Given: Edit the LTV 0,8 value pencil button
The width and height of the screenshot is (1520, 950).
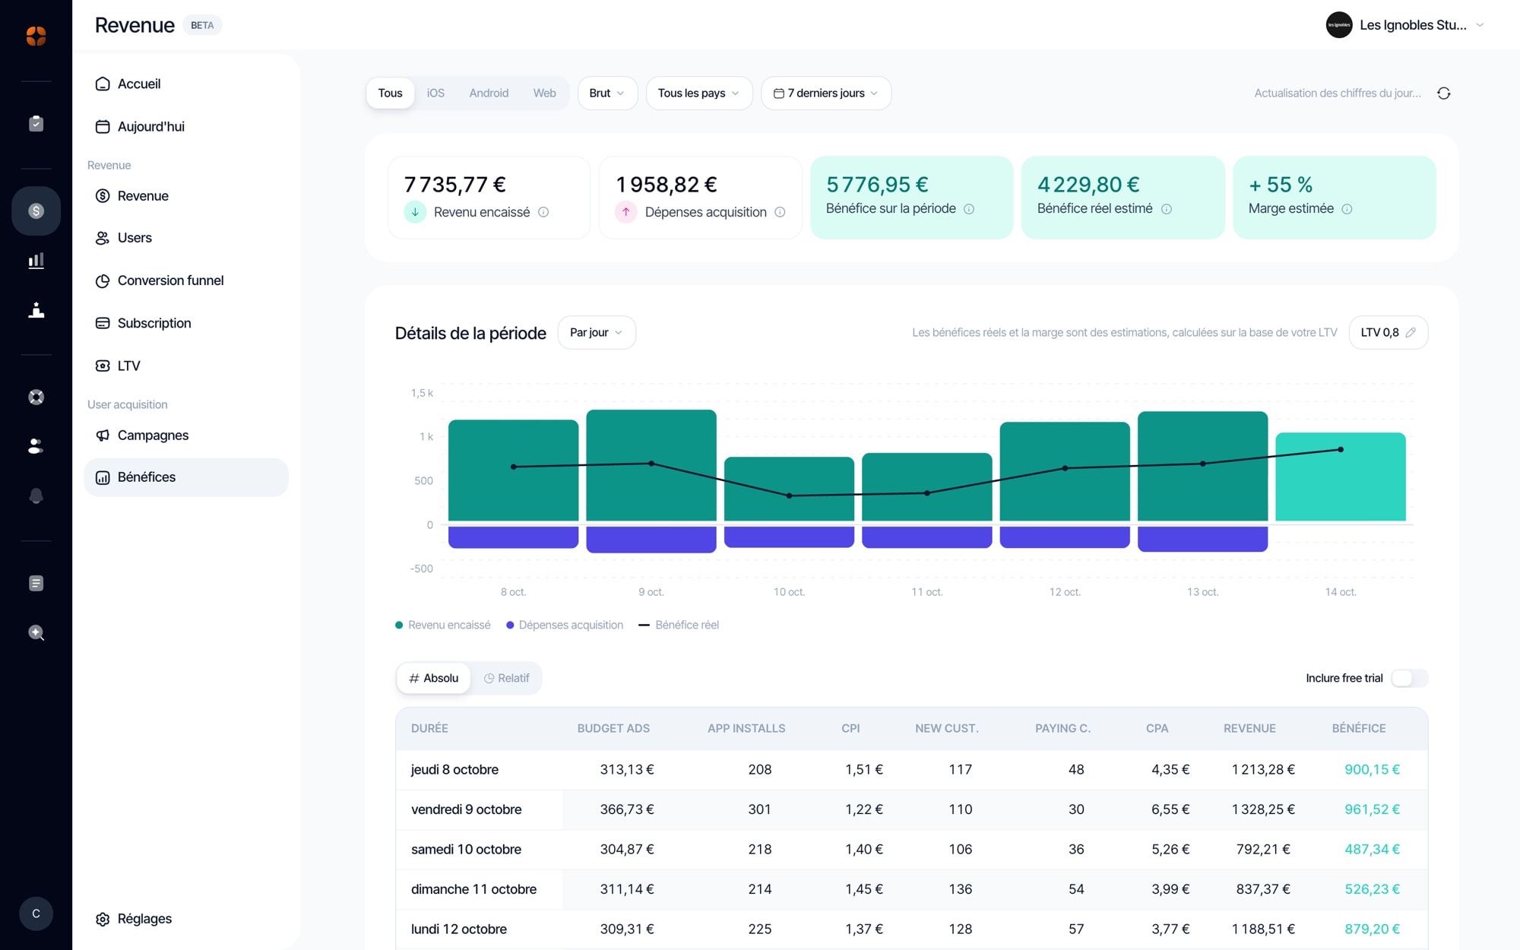Looking at the screenshot, I should [x=1389, y=332].
